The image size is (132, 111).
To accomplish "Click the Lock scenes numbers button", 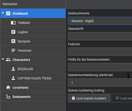I will pos(89,98).
